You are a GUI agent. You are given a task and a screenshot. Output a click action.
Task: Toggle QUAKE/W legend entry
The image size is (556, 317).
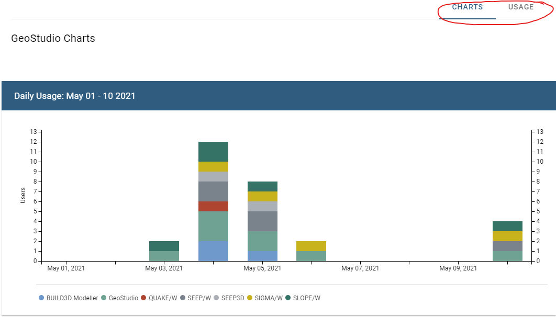[x=159, y=298]
